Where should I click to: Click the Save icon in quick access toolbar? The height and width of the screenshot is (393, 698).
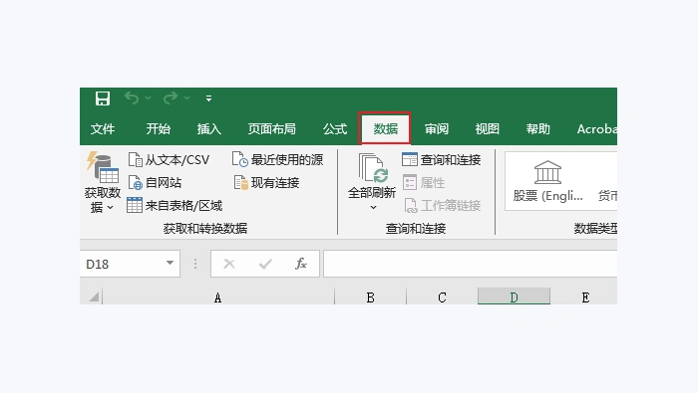coord(103,98)
